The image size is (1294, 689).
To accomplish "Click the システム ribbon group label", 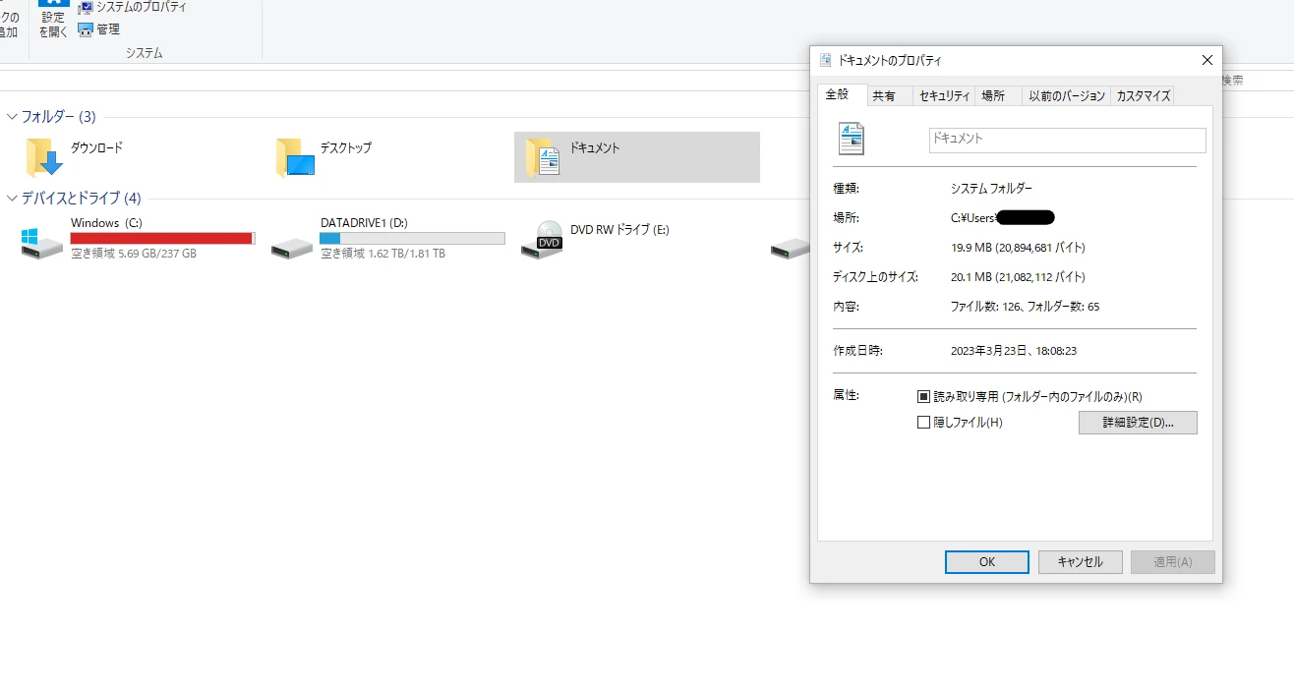I will tap(145, 53).
